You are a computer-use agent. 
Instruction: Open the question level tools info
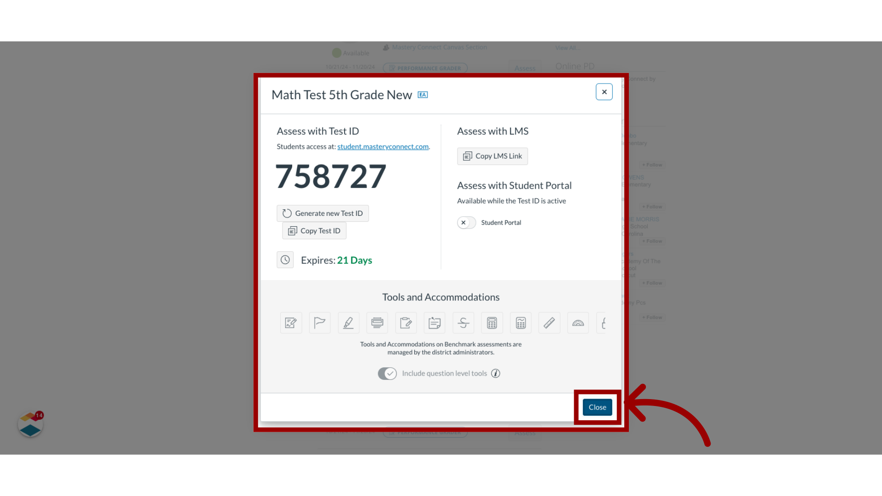[x=496, y=373]
